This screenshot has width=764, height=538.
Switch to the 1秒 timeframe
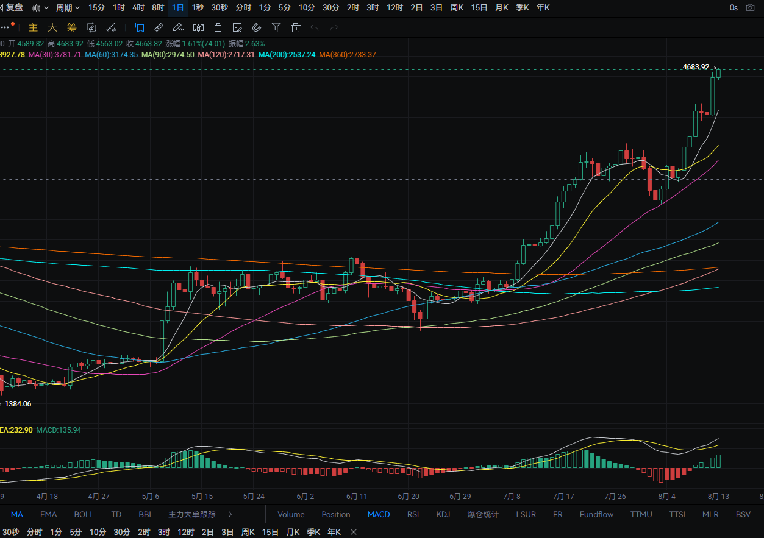coord(198,8)
